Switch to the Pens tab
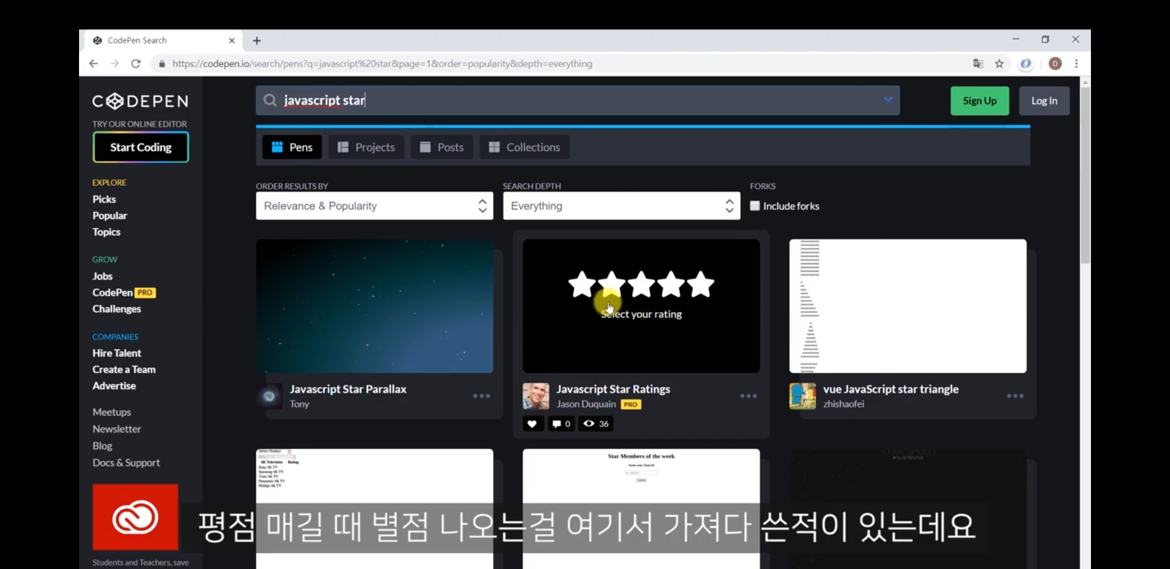This screenshot has height=569, width=1170. pos(292,147)
